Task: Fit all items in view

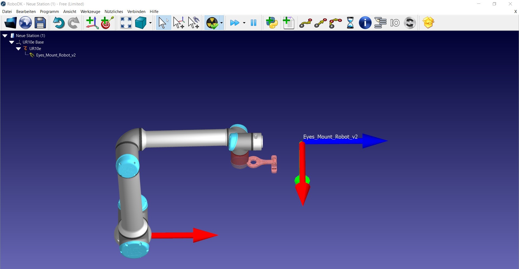Action: pyautogui.click(x=126, y=23)
